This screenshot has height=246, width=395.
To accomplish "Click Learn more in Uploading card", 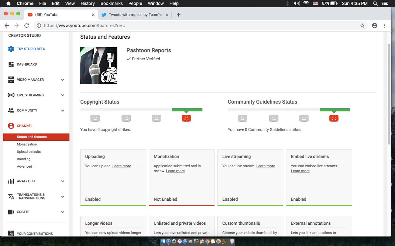I will pos(122,166).
